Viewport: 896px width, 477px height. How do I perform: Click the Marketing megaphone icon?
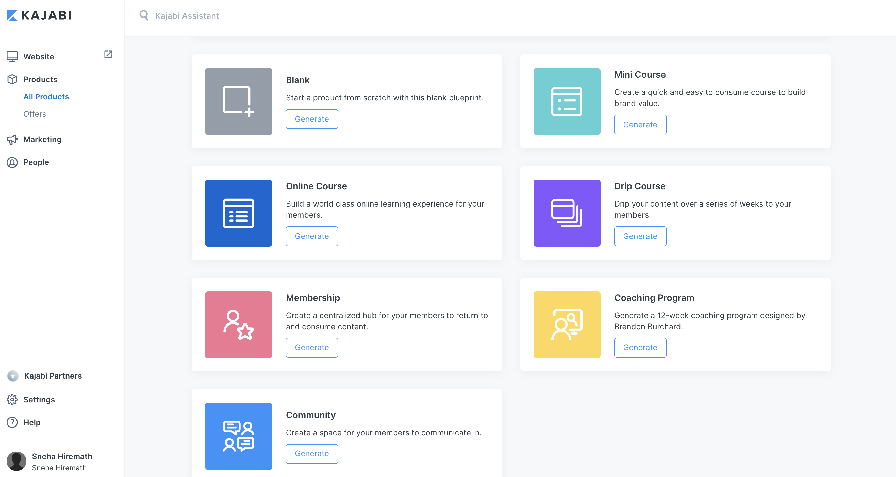click(12, 139)
